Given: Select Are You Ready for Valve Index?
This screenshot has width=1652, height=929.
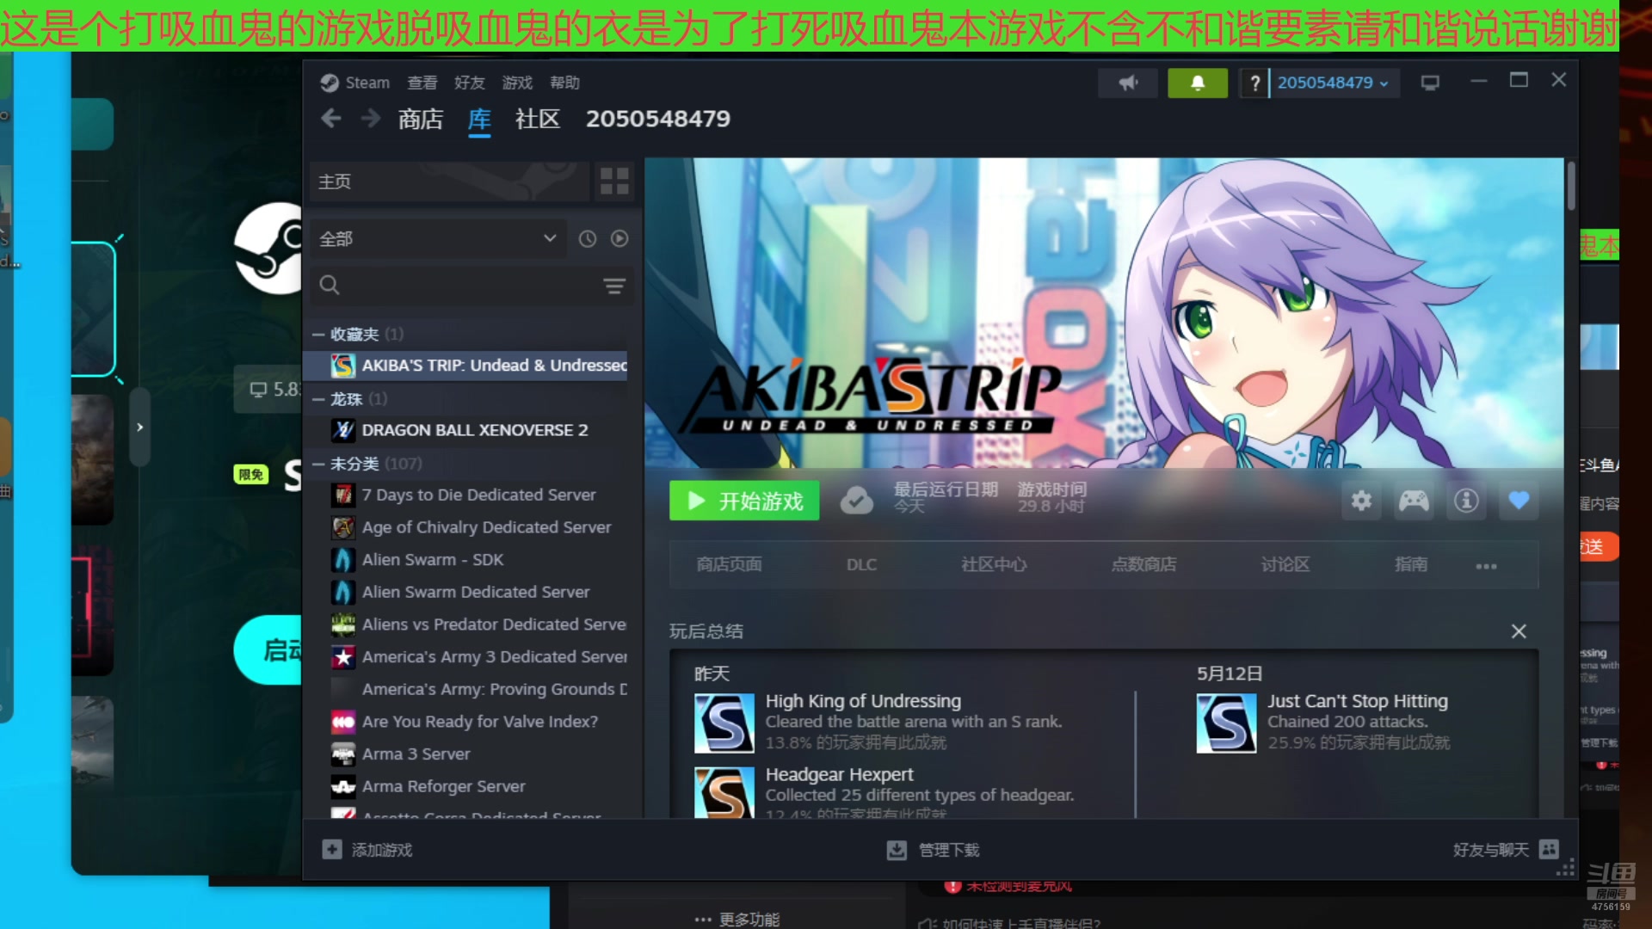Looking at the screenshot, I should pos(465,722).
